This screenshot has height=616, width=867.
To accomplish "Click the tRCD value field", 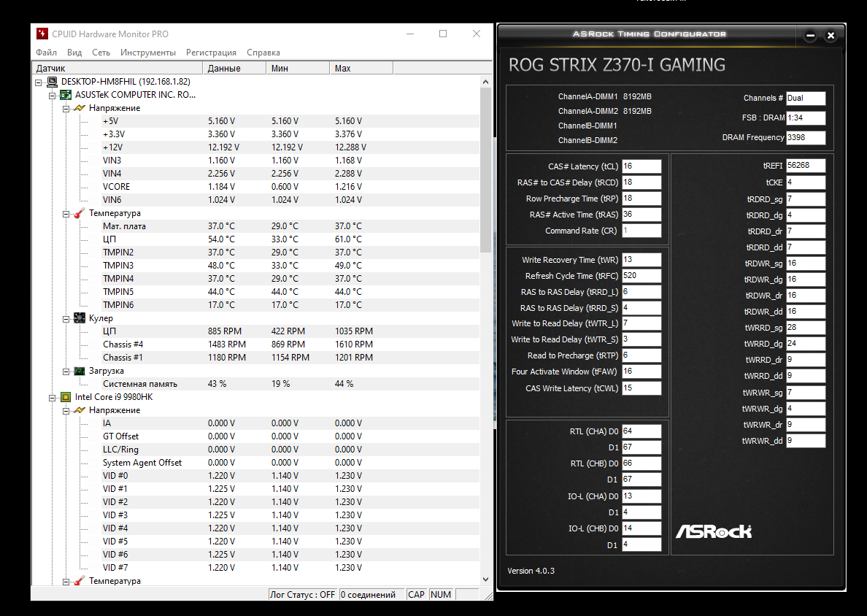I will click(x=641, y=182).
